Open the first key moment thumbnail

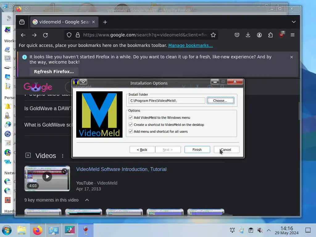point(43,212)
